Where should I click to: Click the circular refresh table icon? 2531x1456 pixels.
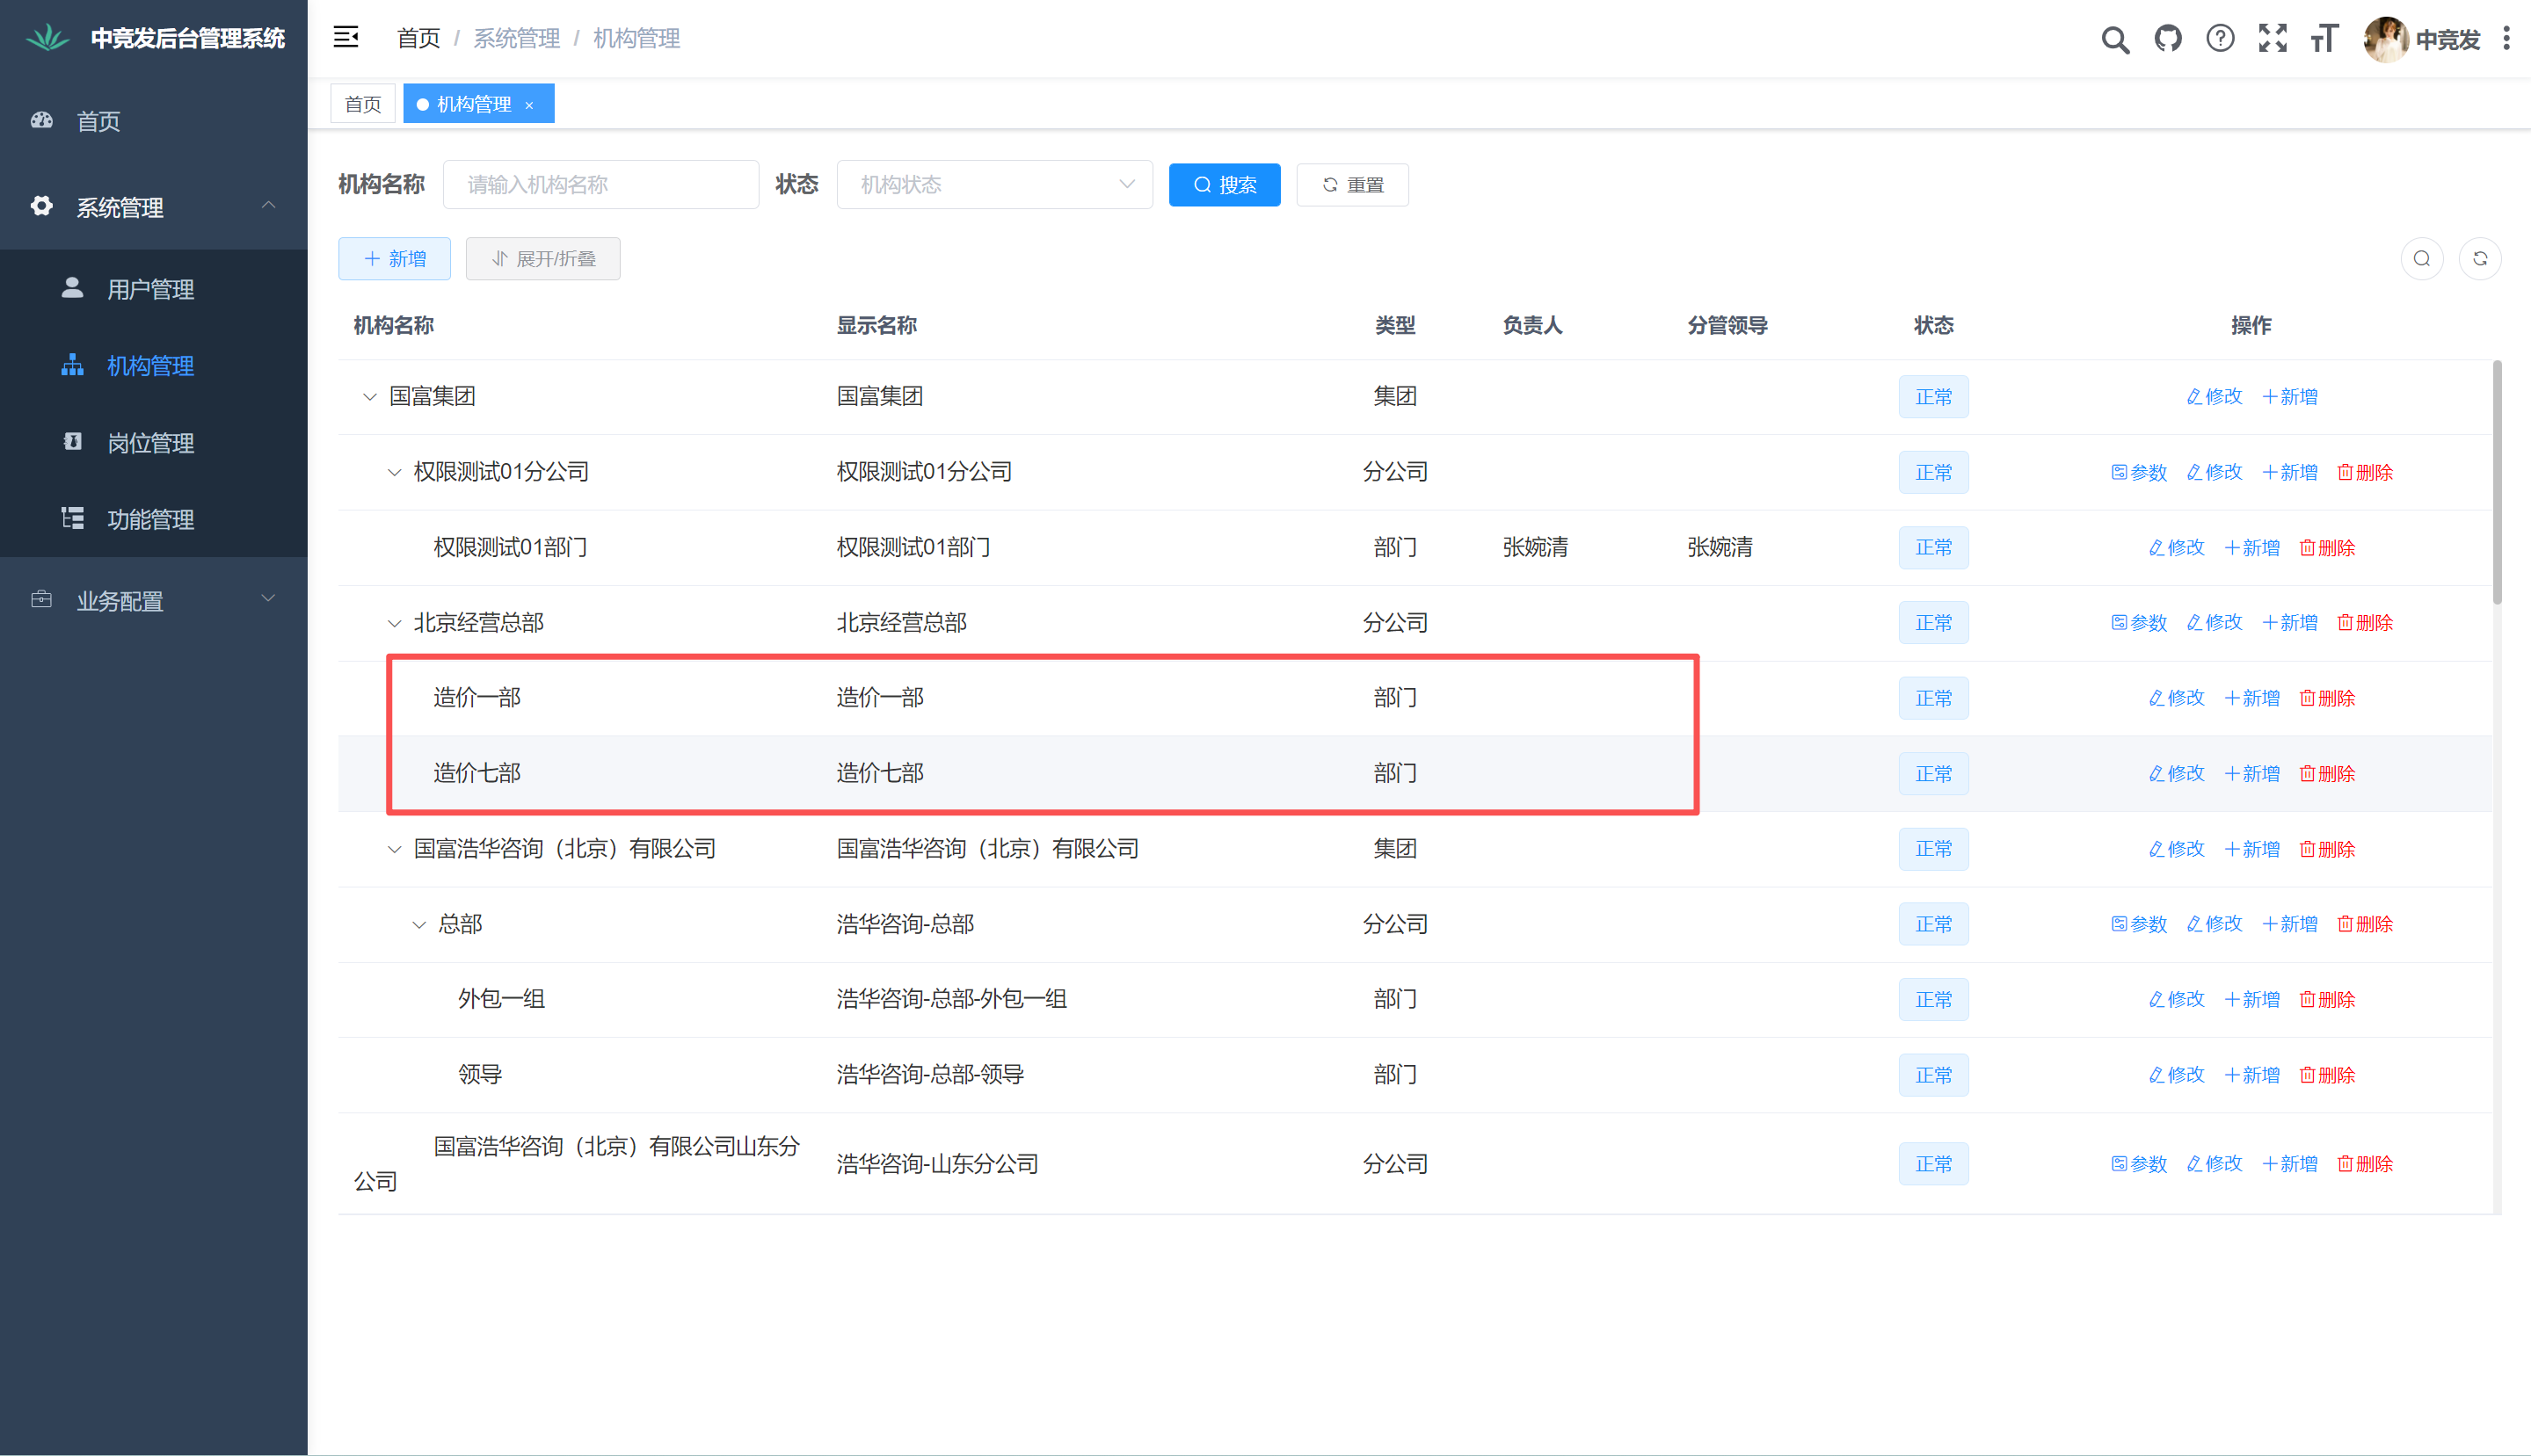[x=2479, y=259]
